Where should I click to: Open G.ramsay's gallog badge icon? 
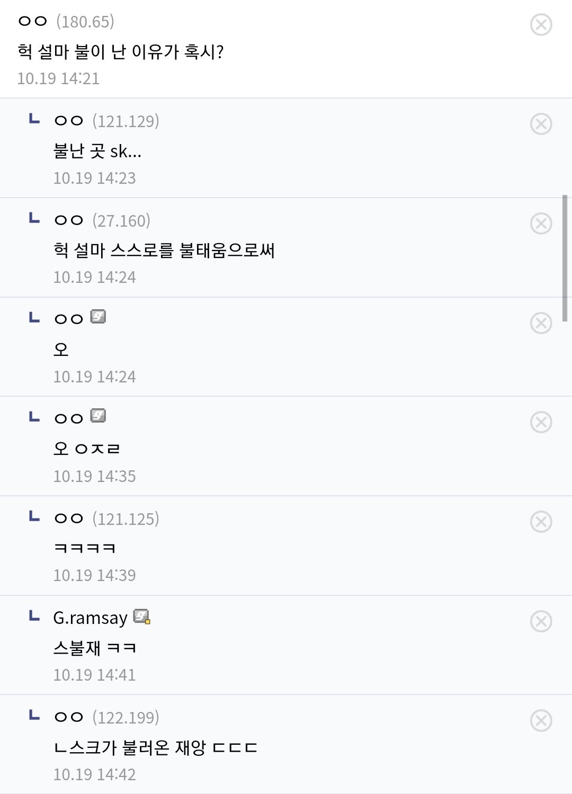tap(142, 617)
